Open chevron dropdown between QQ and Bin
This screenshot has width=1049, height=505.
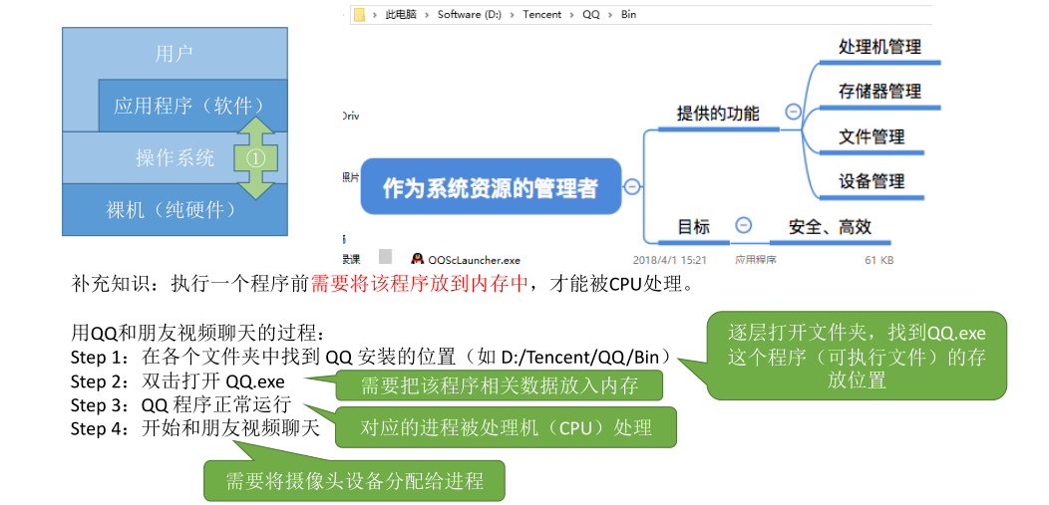tap(611, 15)
